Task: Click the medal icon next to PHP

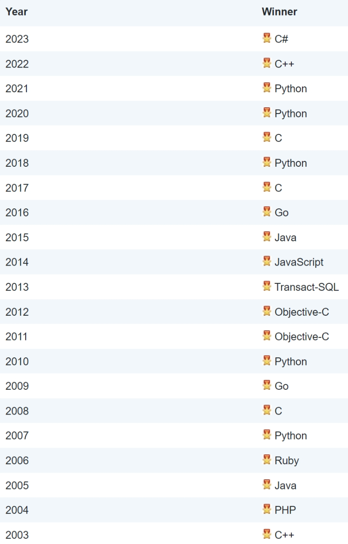Action: pos(267,510)
